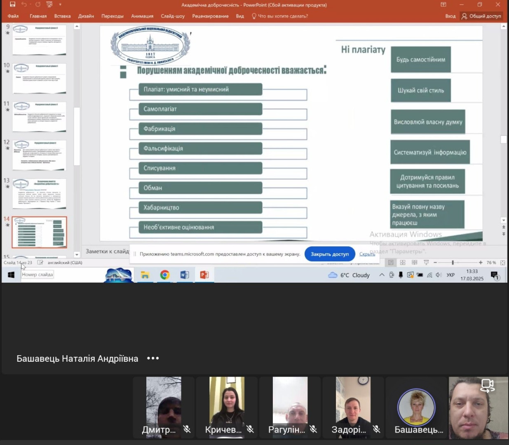Screen dimensions: 509x445
Task: Open File Explorer from taskbar
Action: [145, 275]
